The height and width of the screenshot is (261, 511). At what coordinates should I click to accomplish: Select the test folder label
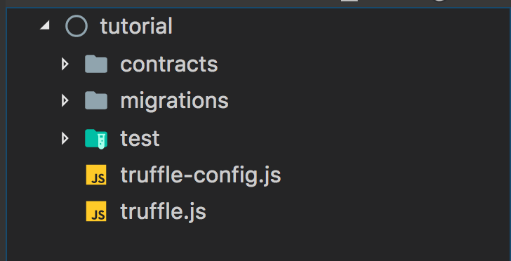tap(140, 138)
